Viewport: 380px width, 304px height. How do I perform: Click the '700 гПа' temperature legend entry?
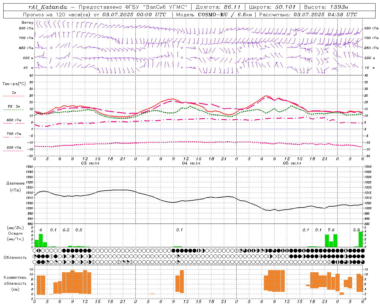point(14,134)
